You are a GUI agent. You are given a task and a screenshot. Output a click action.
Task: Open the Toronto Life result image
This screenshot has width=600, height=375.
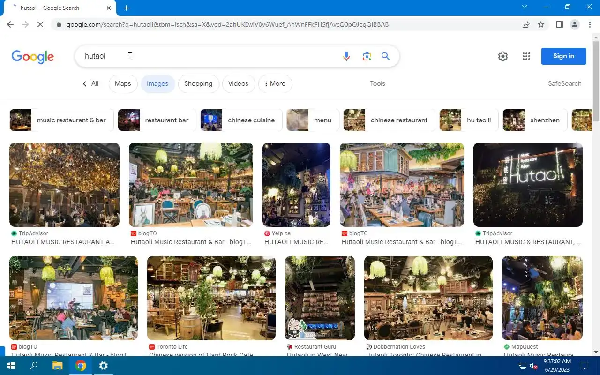(x=211, y=298)
